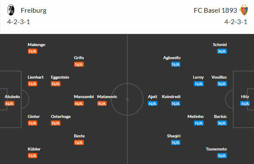Viewport: 254px width, 164px height.
Task: Open Manzambi's player name
Action: 84,97
